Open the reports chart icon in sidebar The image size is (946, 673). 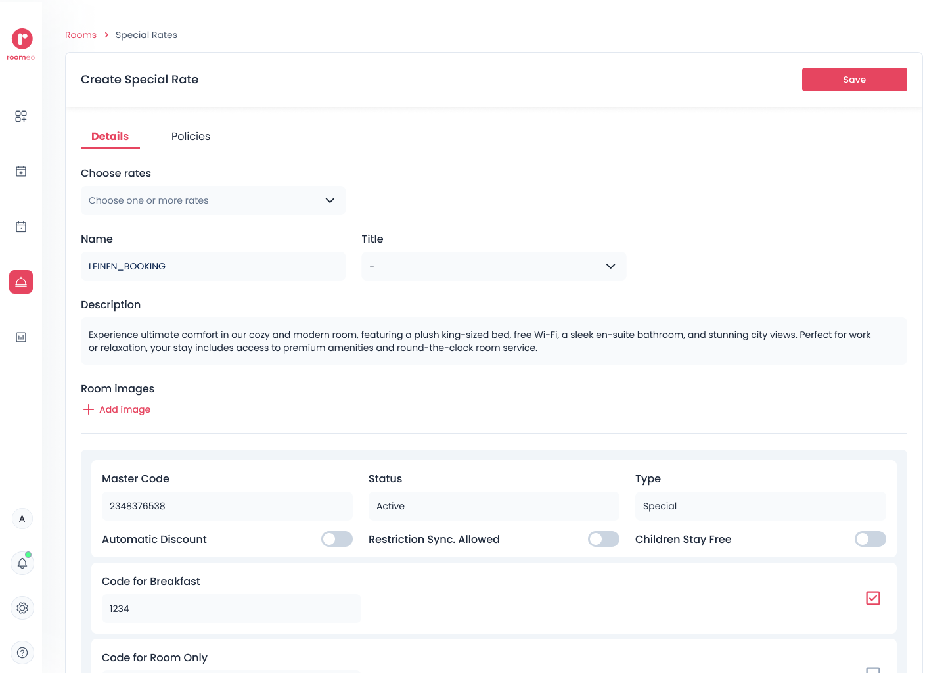click(21, 337)
